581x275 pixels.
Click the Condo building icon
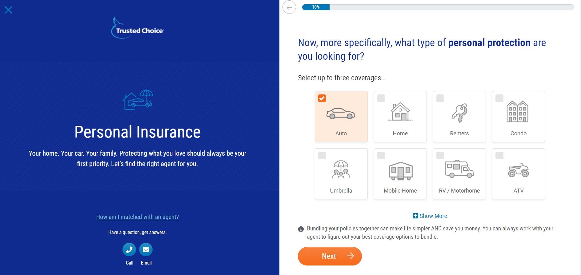pyautogui.click(x=518, y=112)
